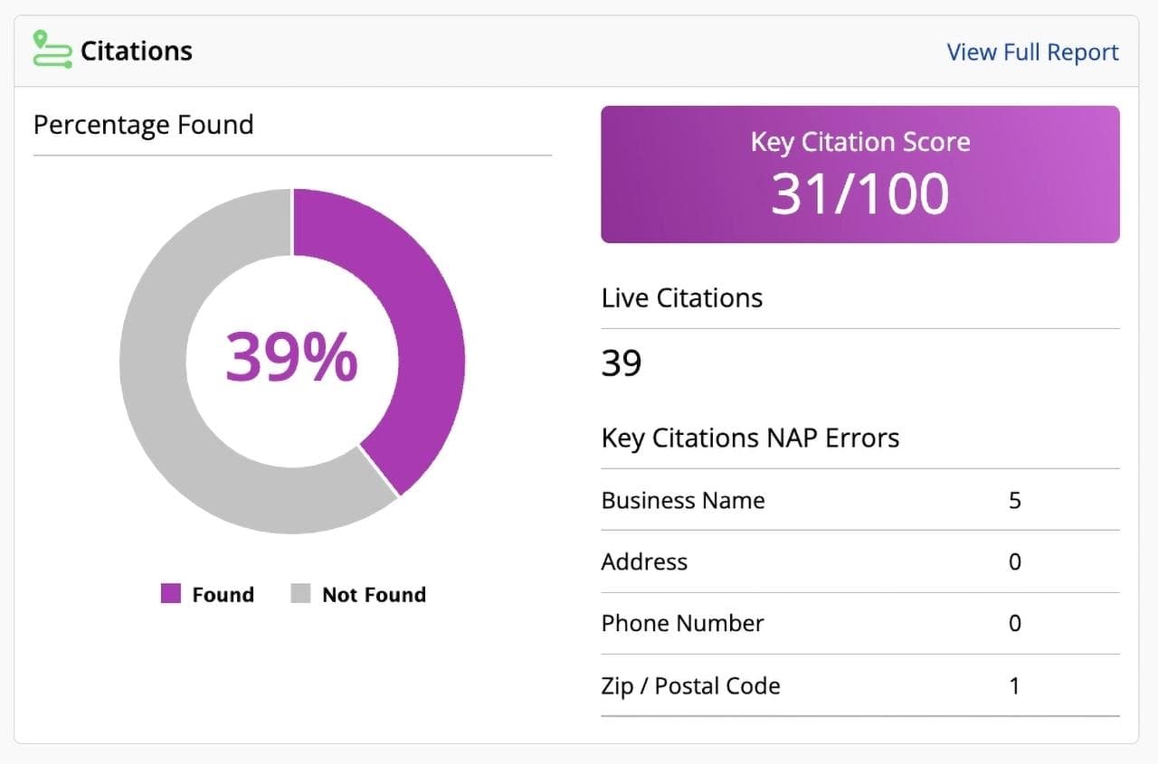Click the Key Citation Score banner title
This screenshot has height=764, width=1158.
(x=859, y=142)
